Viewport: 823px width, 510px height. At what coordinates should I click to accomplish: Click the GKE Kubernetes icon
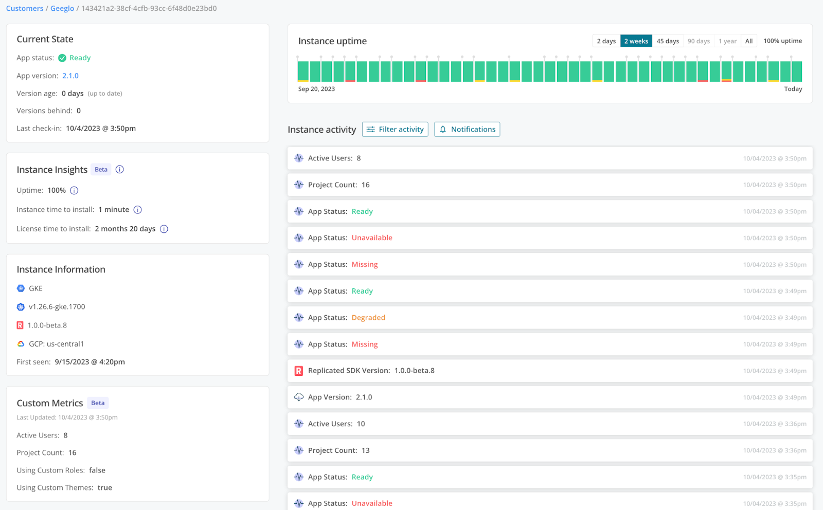click(x=21, y=288)
